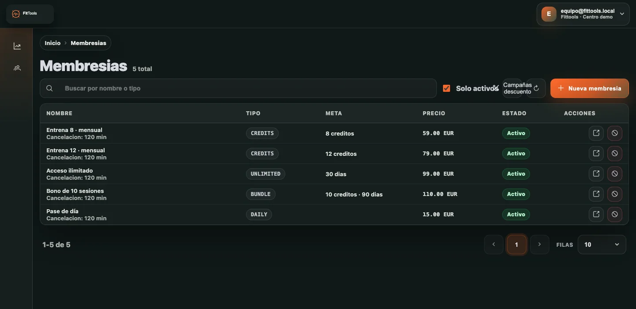Go to the next page arrow
The height and width of the screenshot is (309, 636).
(539, 245)
